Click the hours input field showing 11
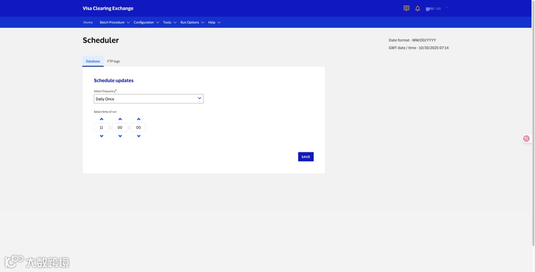 pyautogui.click(x=102, y=127)
